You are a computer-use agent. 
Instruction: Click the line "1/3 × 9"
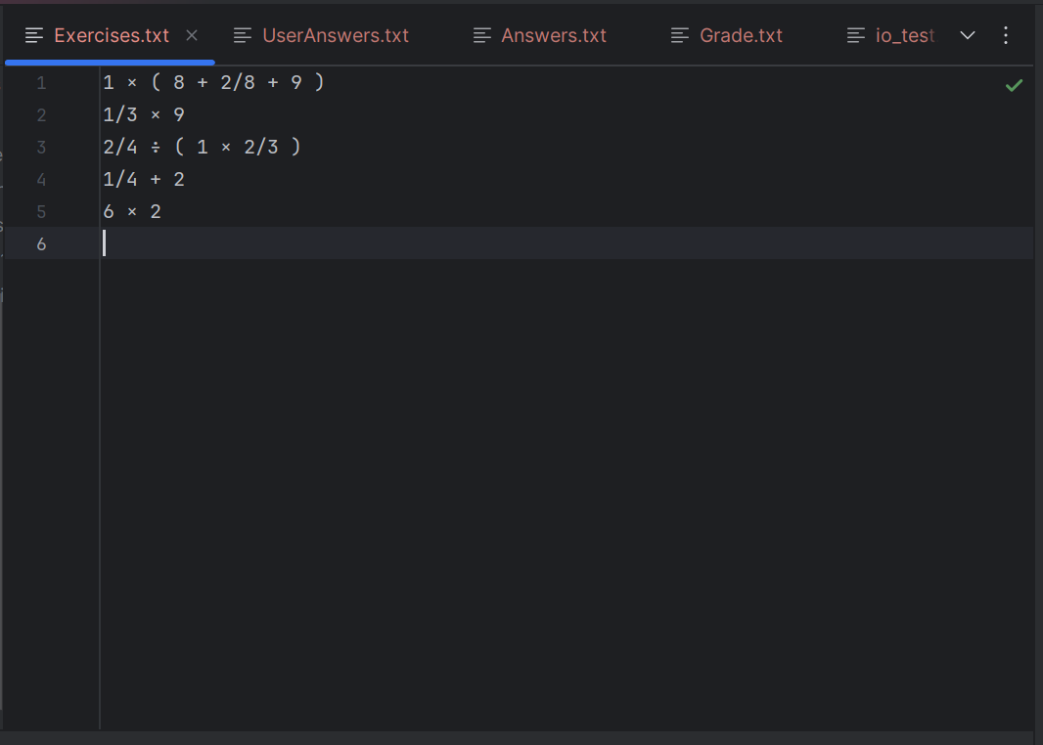point(144,115)
